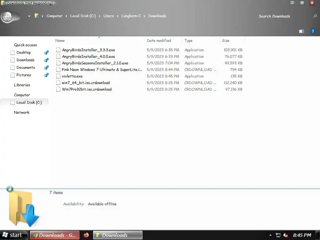Click the Longhorn-C breadcrumb
The image size is (320, 240).
point(131,16)
